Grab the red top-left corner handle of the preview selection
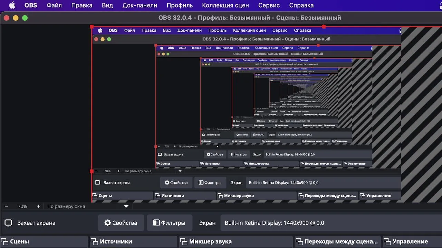 [92, 27]
